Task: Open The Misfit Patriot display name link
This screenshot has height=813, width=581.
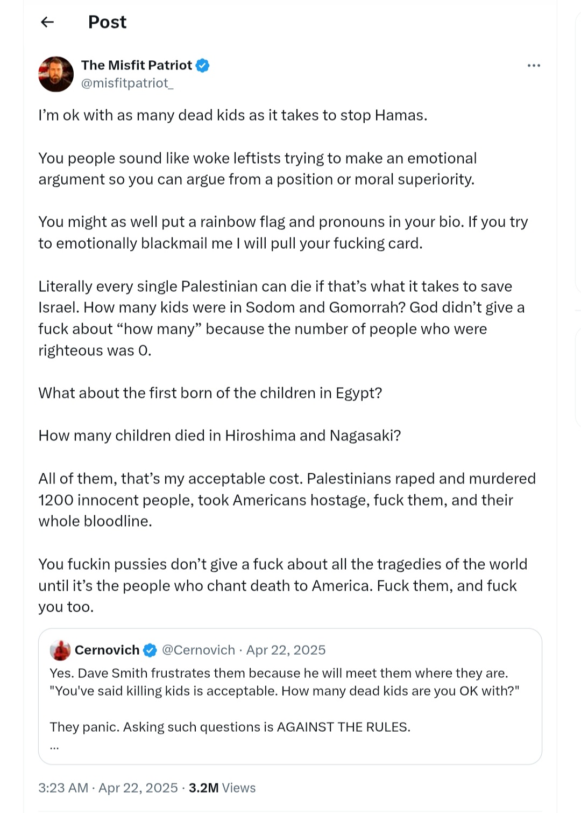Action: pyautogui.click(x=137, y=66)
